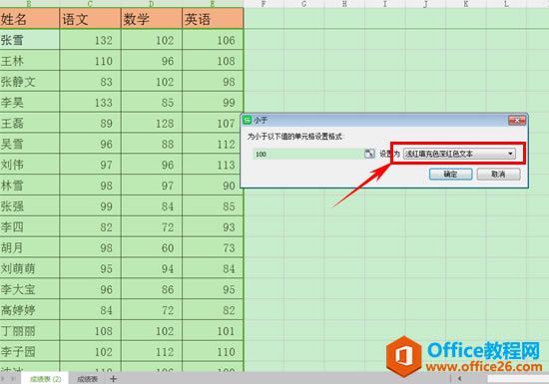Select the cell containing 张雪
Screen dimensions: 549x384
(29, 40)
